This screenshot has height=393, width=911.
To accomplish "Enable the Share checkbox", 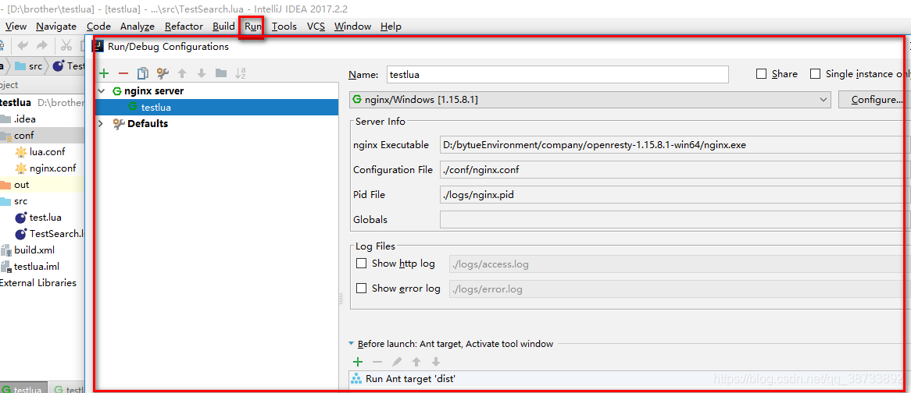I will (x=761, y=73).
